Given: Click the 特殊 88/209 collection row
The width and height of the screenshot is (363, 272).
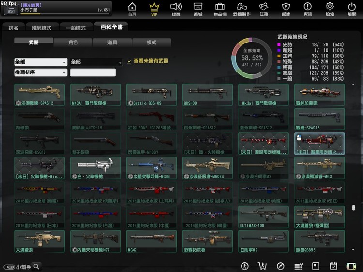Looking at the screenshot, I should [x=310, y=62].
